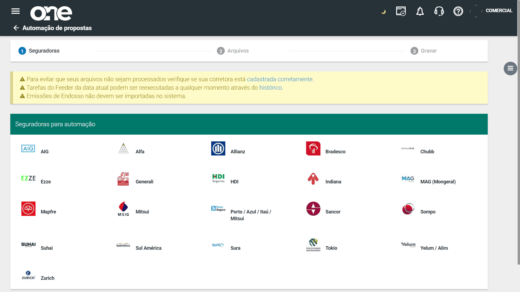Screen dimensions: 520x292
Task: Open the help question mark icon
Action: pos(458,11)
